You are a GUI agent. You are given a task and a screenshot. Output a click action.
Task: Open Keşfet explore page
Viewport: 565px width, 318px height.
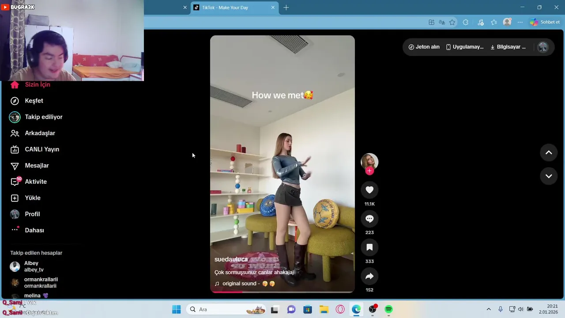click(26, 101)
